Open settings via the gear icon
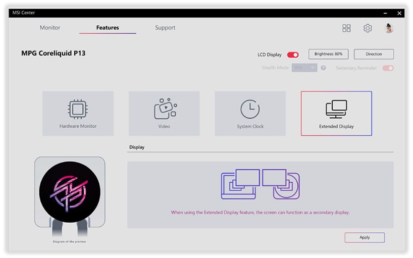 click(x=368, y=28)
